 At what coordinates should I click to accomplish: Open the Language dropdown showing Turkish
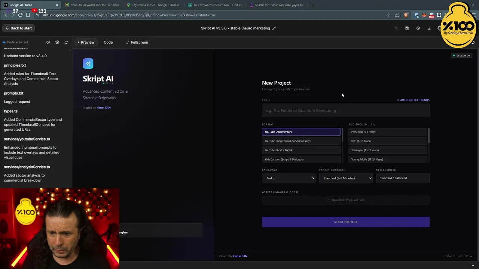click(289, 178)
